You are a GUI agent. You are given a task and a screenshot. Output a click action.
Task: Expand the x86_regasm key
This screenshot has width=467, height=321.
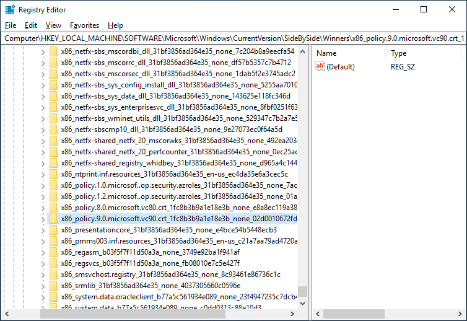pos(43,253)
